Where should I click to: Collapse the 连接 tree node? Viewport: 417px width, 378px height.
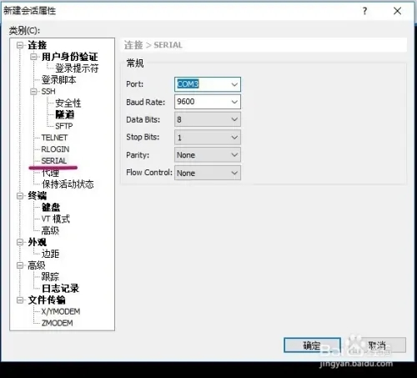[x=20, y=45]
